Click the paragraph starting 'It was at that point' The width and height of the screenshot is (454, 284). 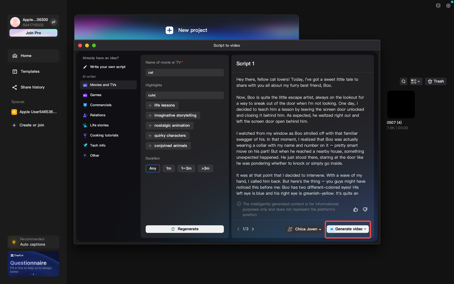tap(301, 184)
